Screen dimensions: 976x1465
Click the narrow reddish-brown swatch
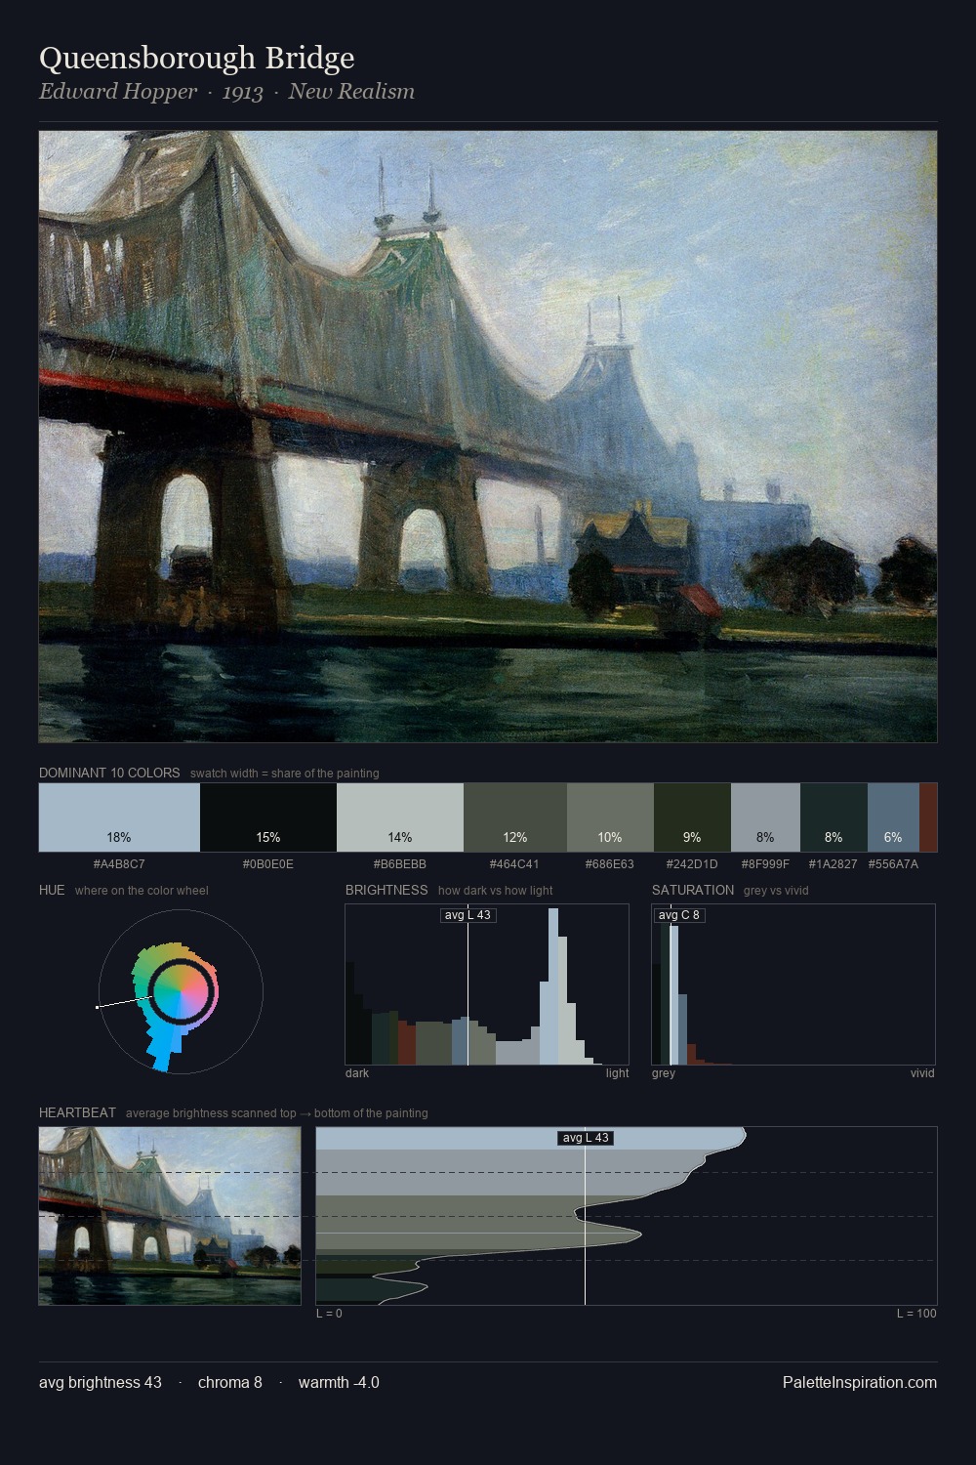click(x=928, y=817)
